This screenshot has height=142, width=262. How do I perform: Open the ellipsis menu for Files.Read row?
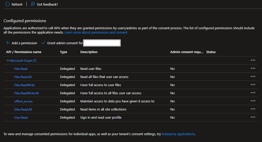pos(253,68)
